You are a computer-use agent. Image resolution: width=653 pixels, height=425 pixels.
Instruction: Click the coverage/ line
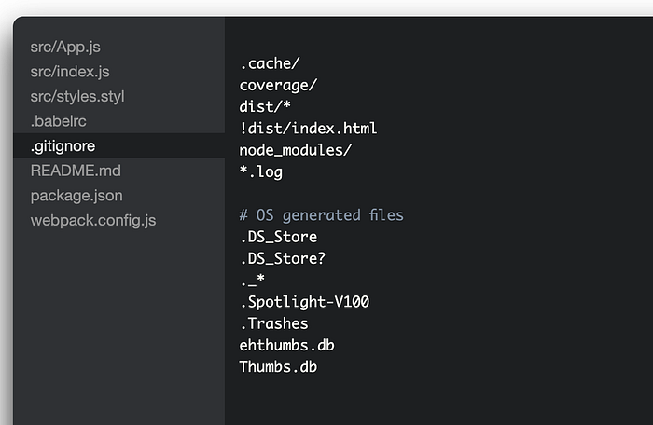coord(278,86)
